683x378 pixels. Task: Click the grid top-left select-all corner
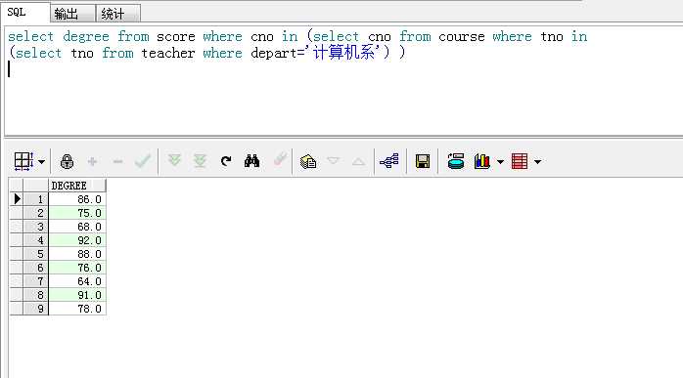coord(16,186)
